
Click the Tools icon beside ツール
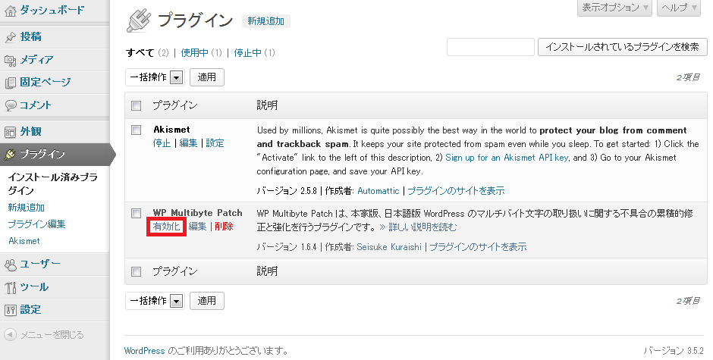point(10,287)
